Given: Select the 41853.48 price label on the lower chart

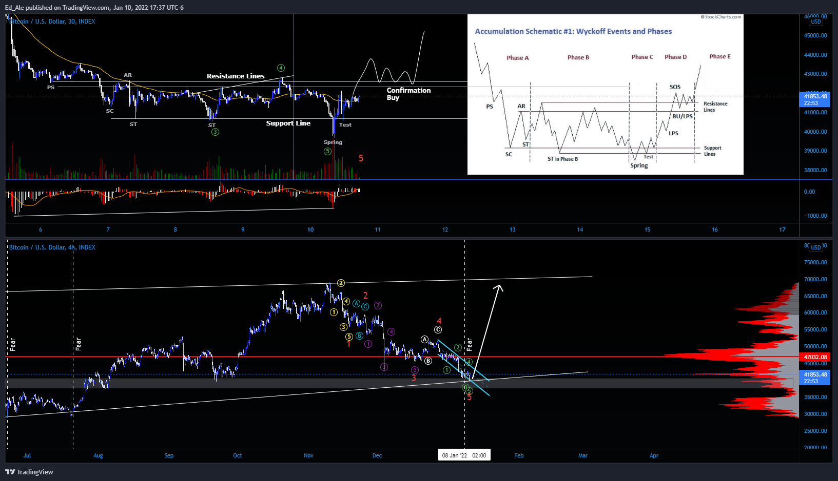Looking at the screenshot, I should [815, 378].
